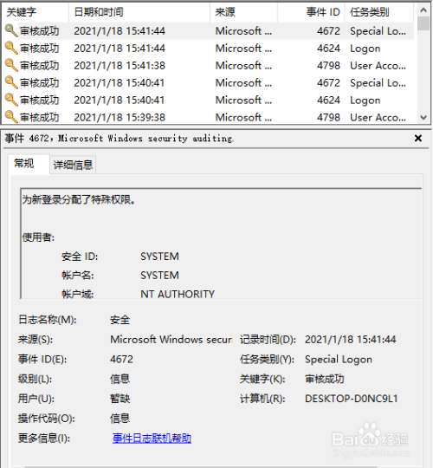Click User Acco... category at 15:41:38

tap(378, 66)
